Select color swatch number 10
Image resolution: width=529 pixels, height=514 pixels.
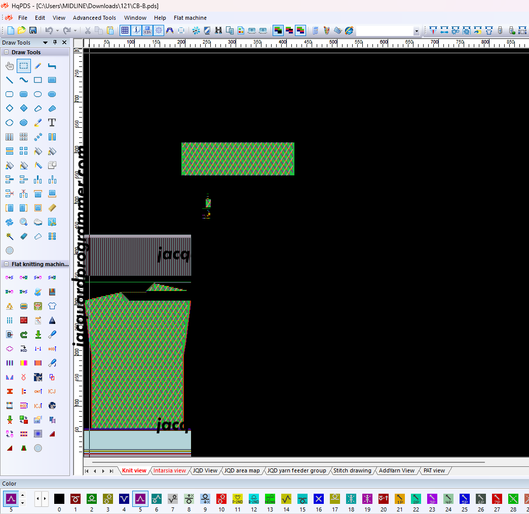point(221,499)
